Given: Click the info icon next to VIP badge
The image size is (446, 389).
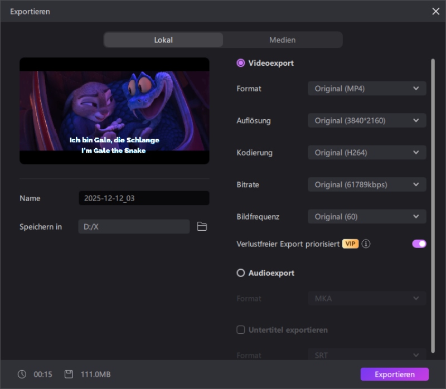Looking at the screenshot, I should click(366, 244).
